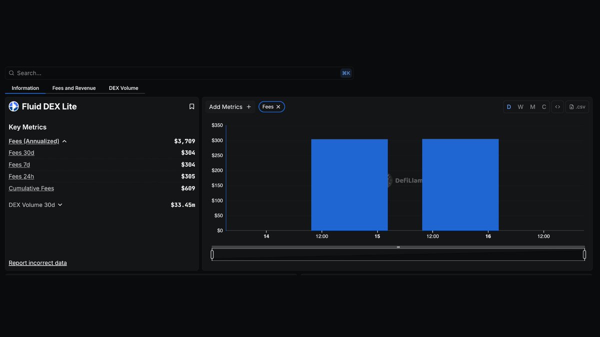Click the search magnifier icon
The width and height of the screenshot is (600, 337).
click(11, 73)
